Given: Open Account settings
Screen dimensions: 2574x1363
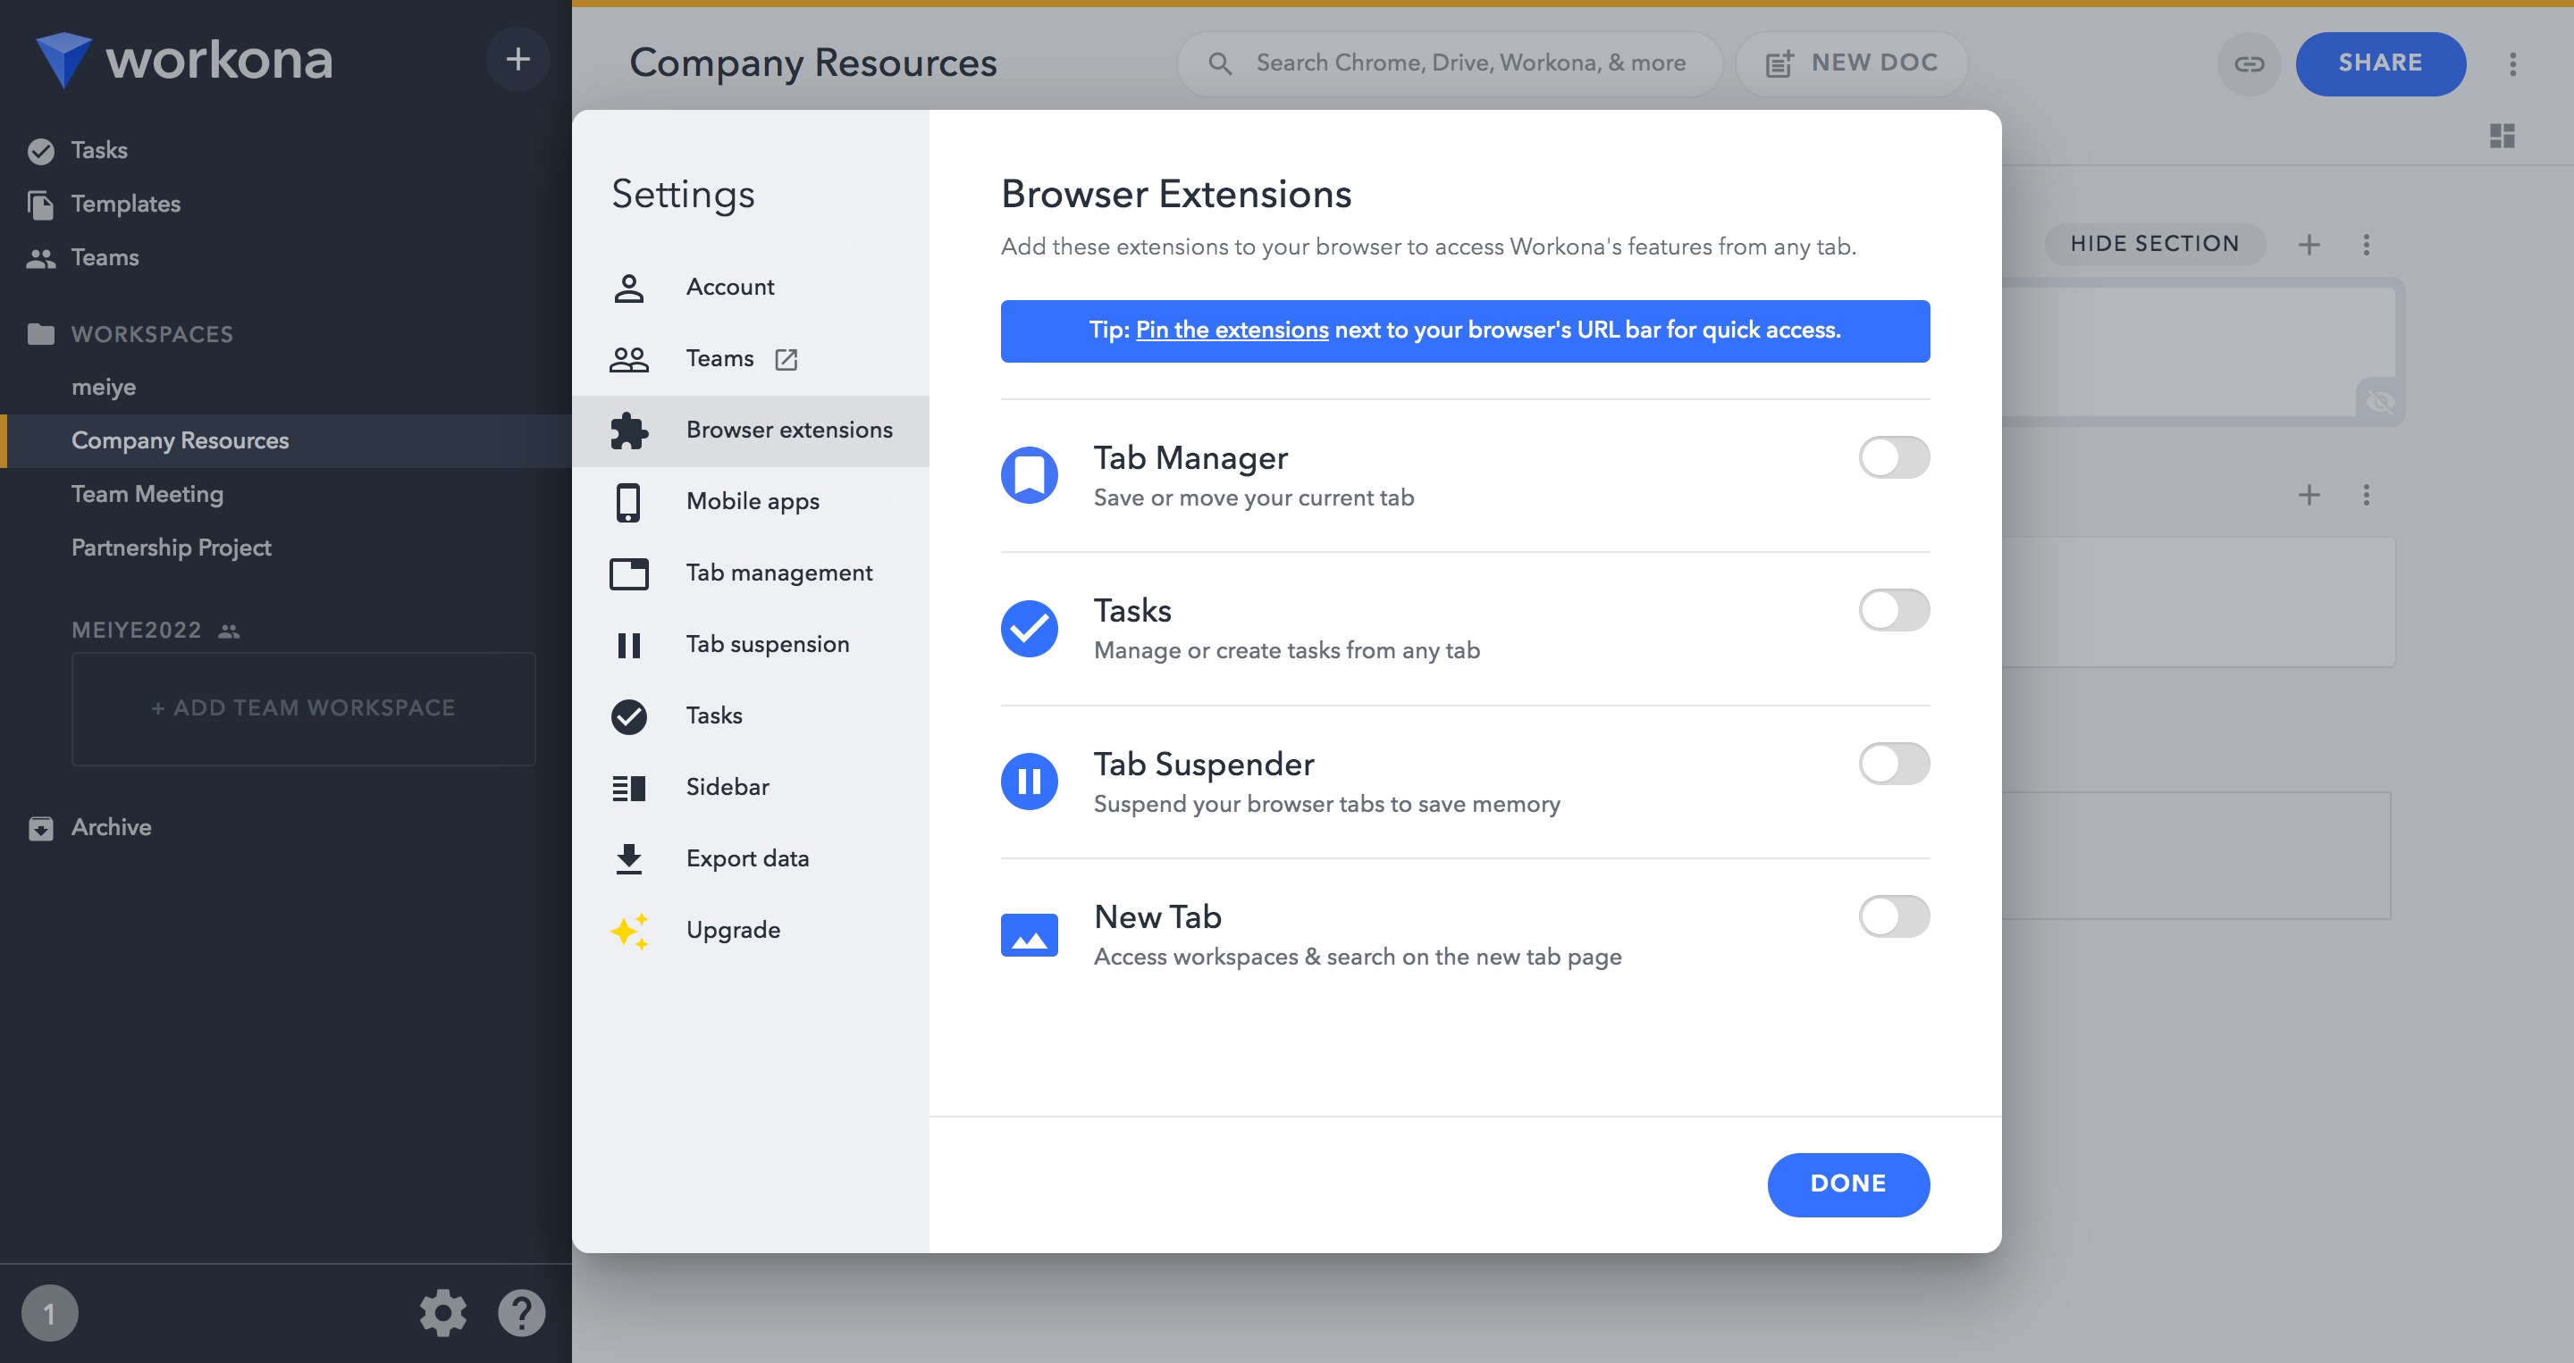Looking at the screenshot, I should tap(751, 288).
